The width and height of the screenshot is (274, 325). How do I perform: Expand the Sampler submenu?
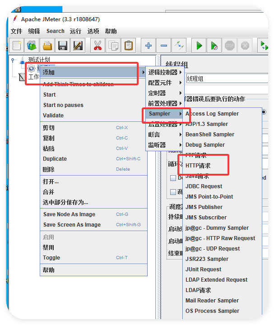click(x=165, y=114)
